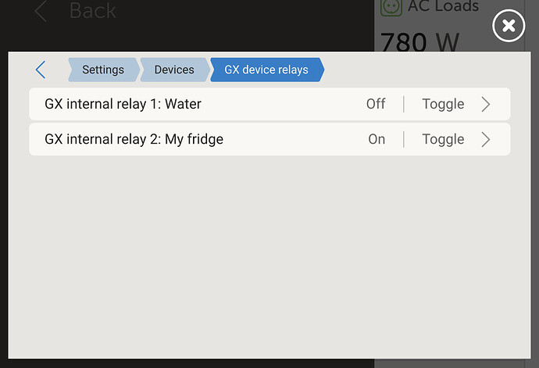Click the blue back chevron beside Settings breadcrumb
The height and width of the screenshot is (368, 539).
coord(41,70)
